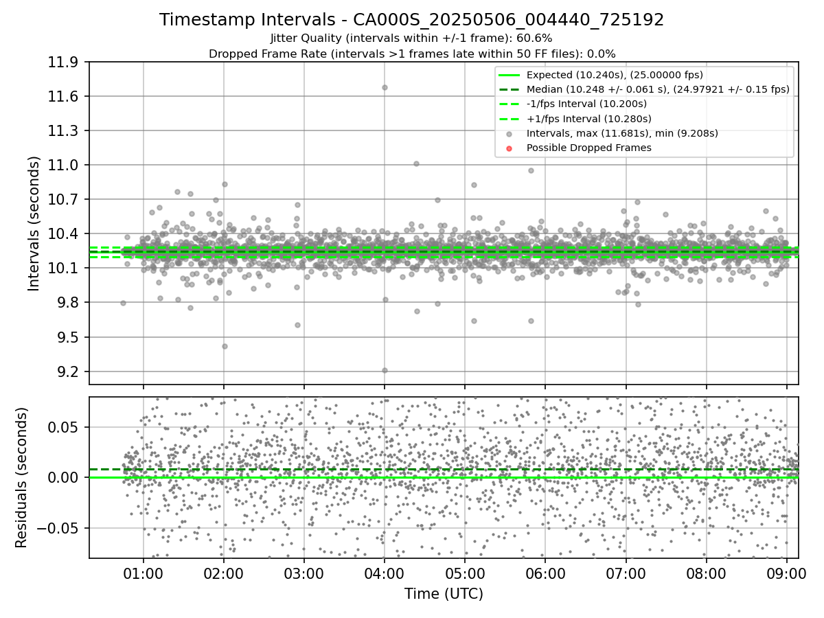Click the red marker beside 'Possible Dropped Frames'
This screenshot has height=618, width=824.
coord(508,148)
